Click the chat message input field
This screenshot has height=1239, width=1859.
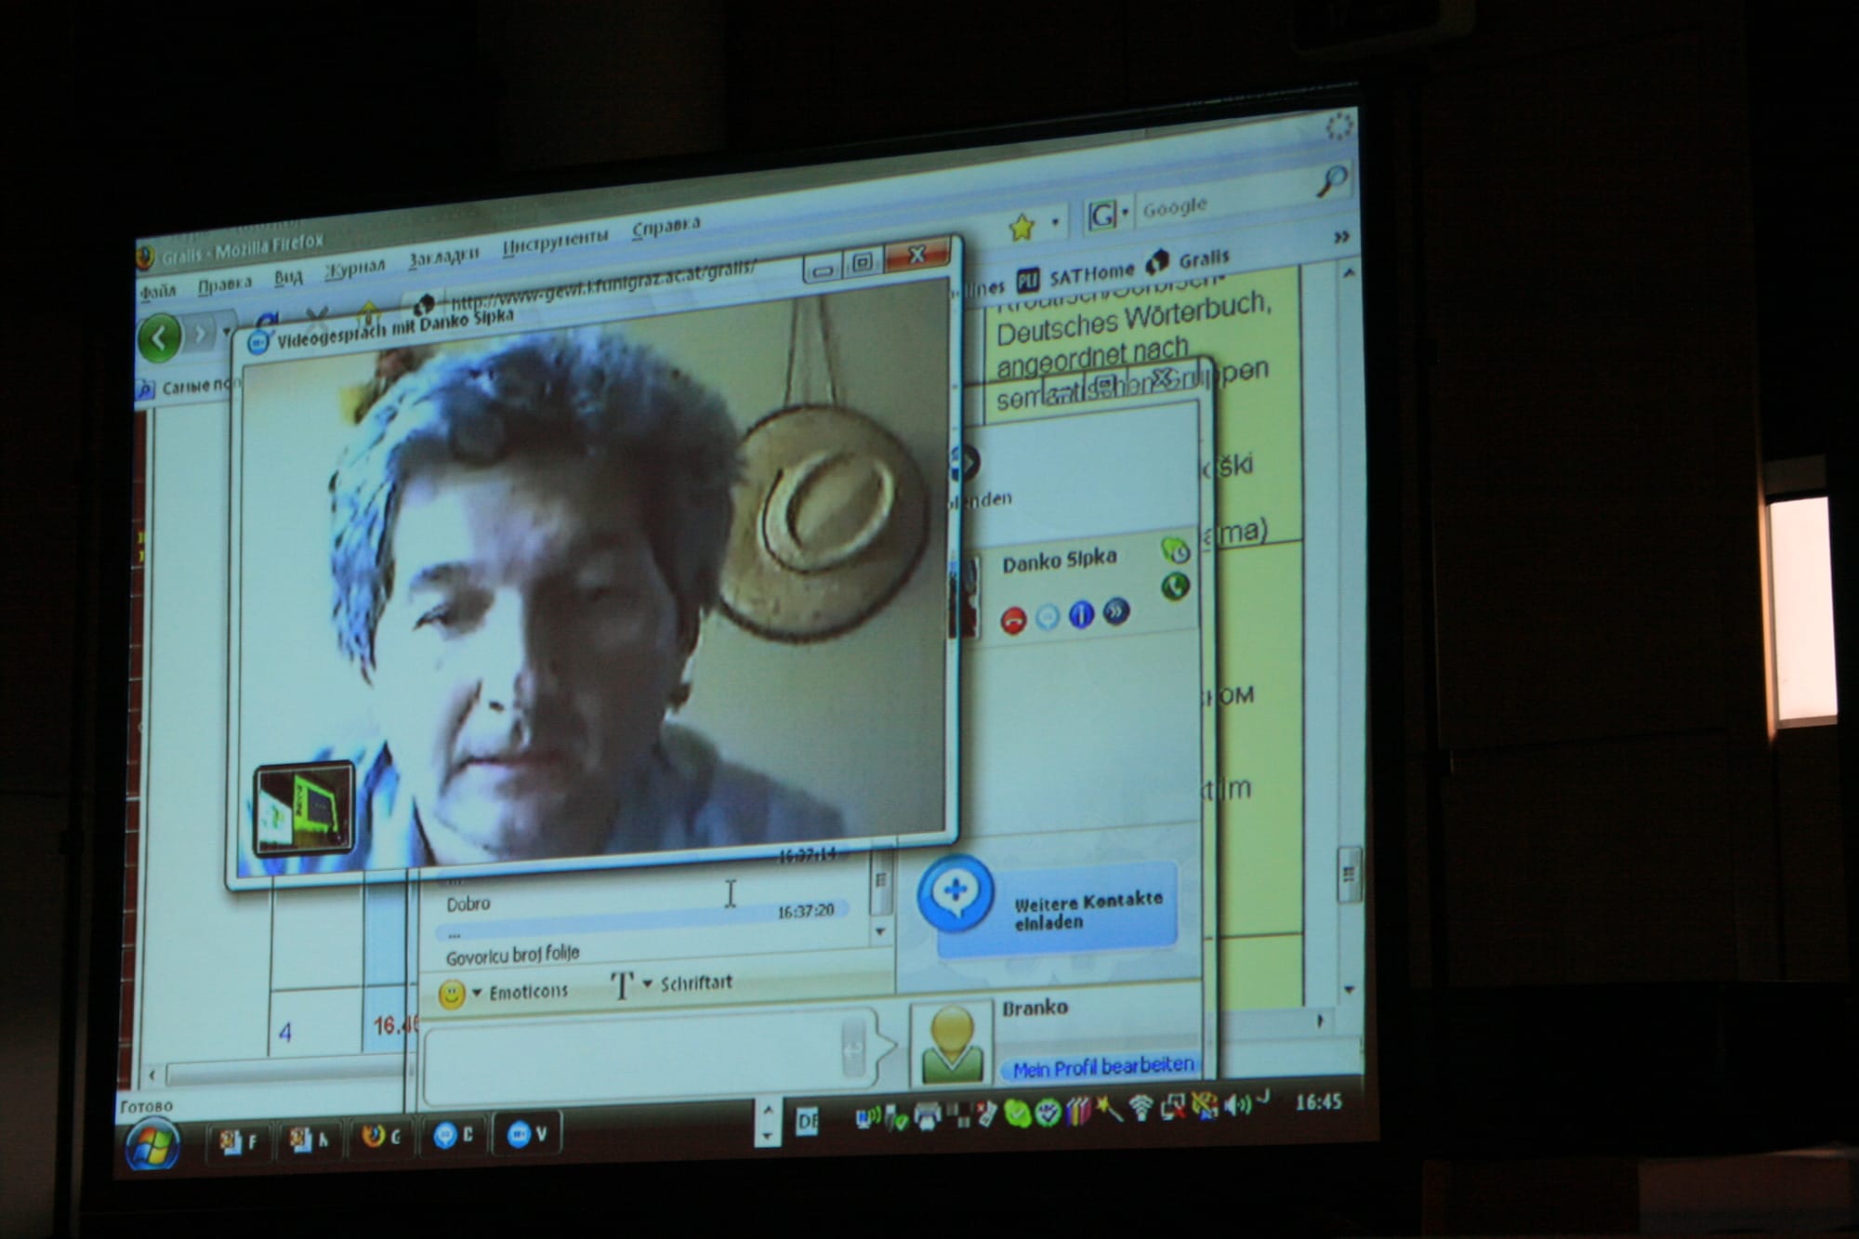[651, 1055]
